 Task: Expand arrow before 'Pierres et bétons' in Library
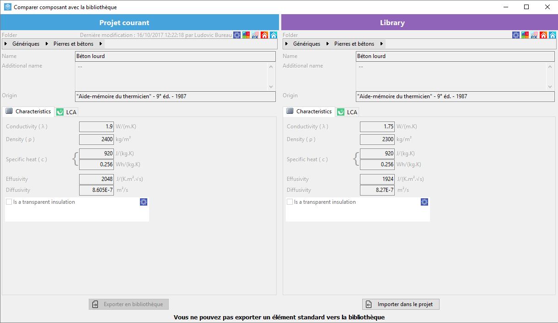point(327,44)
